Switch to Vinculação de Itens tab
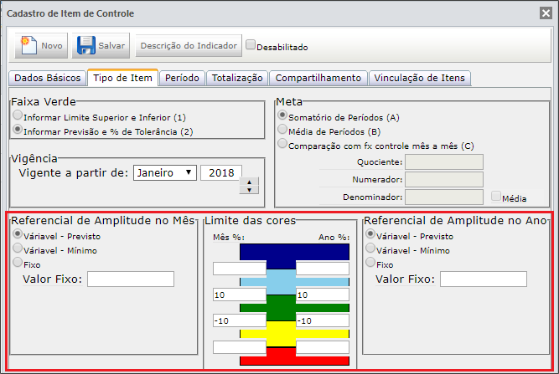559x374 pixels. coord(419,78)
